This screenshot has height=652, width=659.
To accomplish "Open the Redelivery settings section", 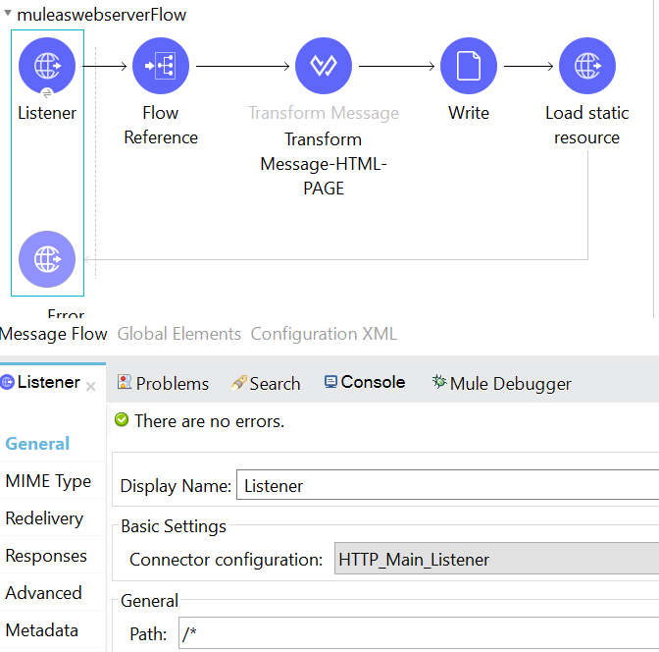I will (44, 518).
